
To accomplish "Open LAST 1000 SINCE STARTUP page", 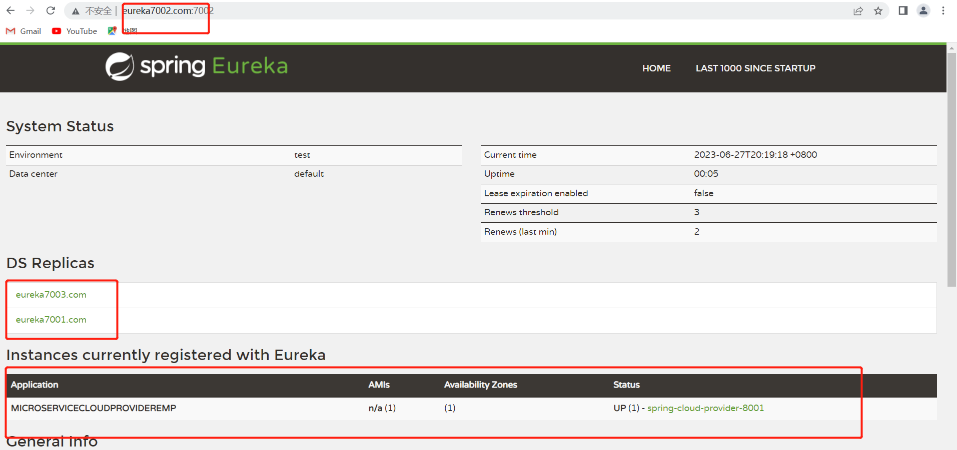I will (755, 68).
